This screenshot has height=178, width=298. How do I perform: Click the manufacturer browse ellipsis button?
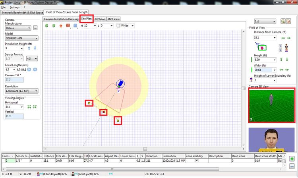click(x=35, y=28)
